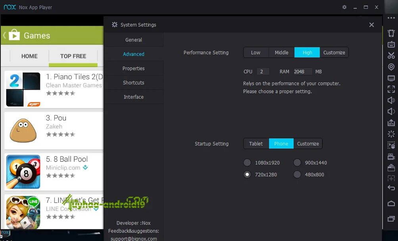398x241 pixels.
Task: Open the three-dots more menu in sidebar
Action: point(391,18)
